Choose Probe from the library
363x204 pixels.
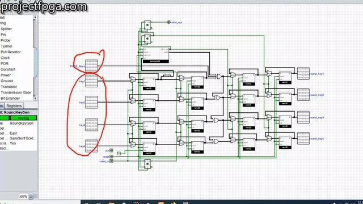[6, 40]
